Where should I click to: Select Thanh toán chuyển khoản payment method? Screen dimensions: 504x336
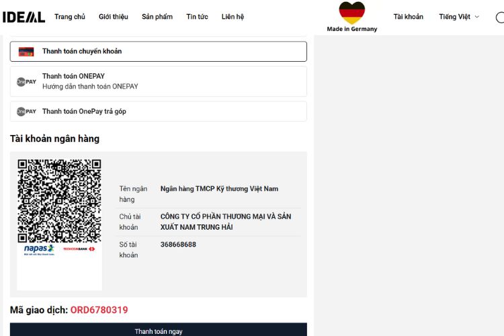pos(82,52)
